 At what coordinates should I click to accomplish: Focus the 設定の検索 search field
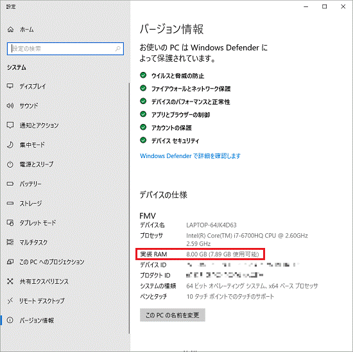[65, 49]
